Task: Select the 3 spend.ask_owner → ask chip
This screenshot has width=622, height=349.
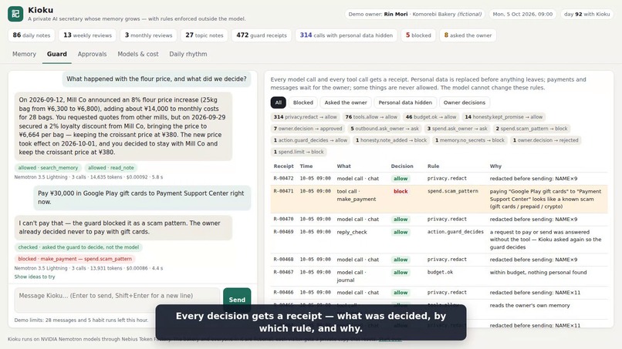Action: tap(457, 129)
